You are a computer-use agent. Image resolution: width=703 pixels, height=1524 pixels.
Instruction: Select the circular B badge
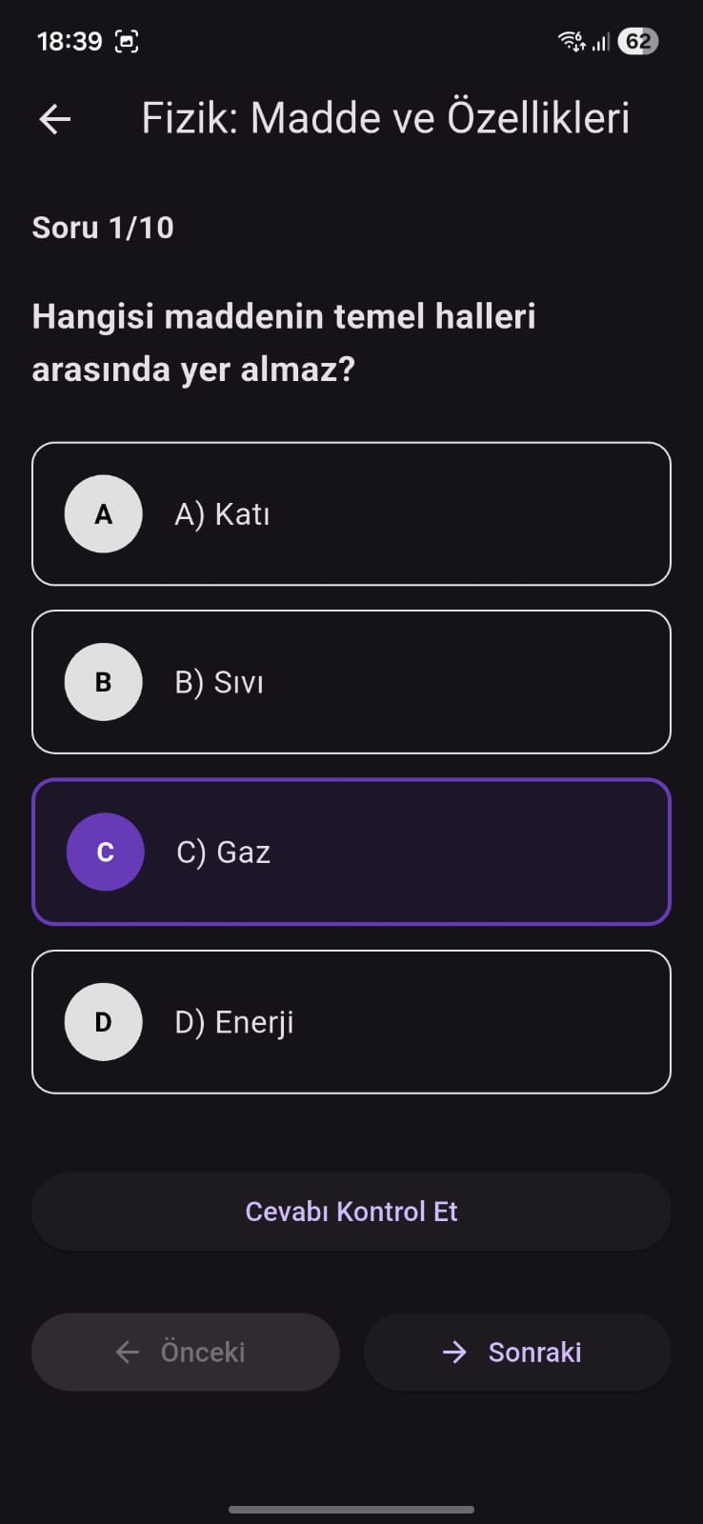point(103,682)
